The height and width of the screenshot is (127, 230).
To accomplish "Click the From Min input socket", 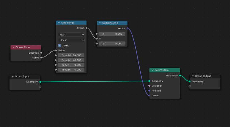I will coord(56,55).
